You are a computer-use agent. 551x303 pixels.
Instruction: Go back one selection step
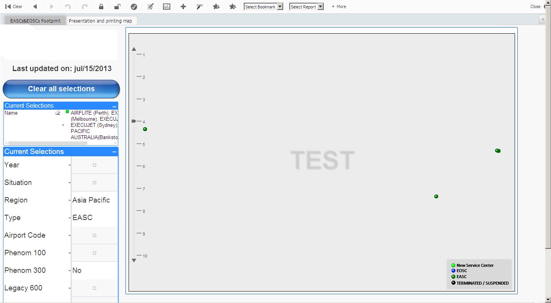(35, 6)
